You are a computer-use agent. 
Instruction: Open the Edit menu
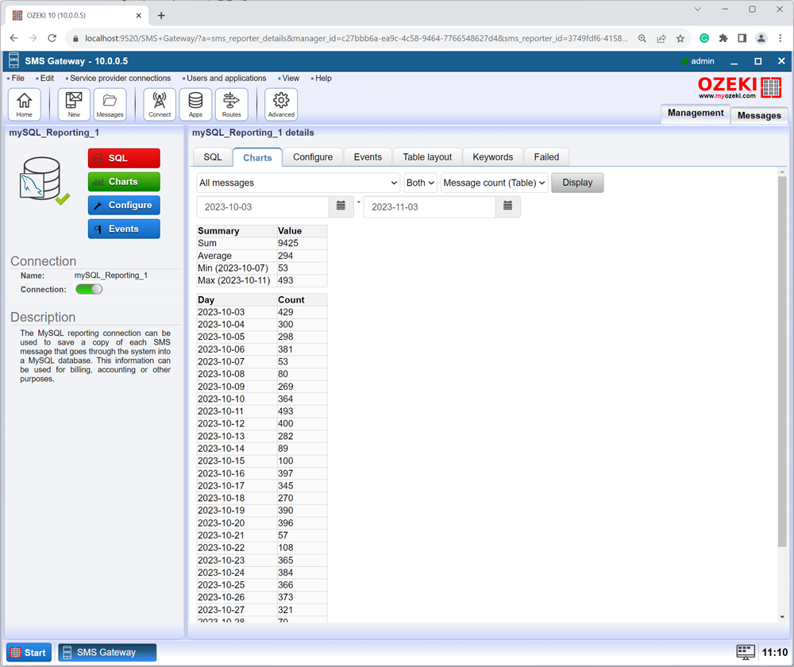47,78
